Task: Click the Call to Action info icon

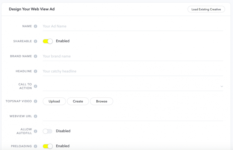Action: point(35,86)
